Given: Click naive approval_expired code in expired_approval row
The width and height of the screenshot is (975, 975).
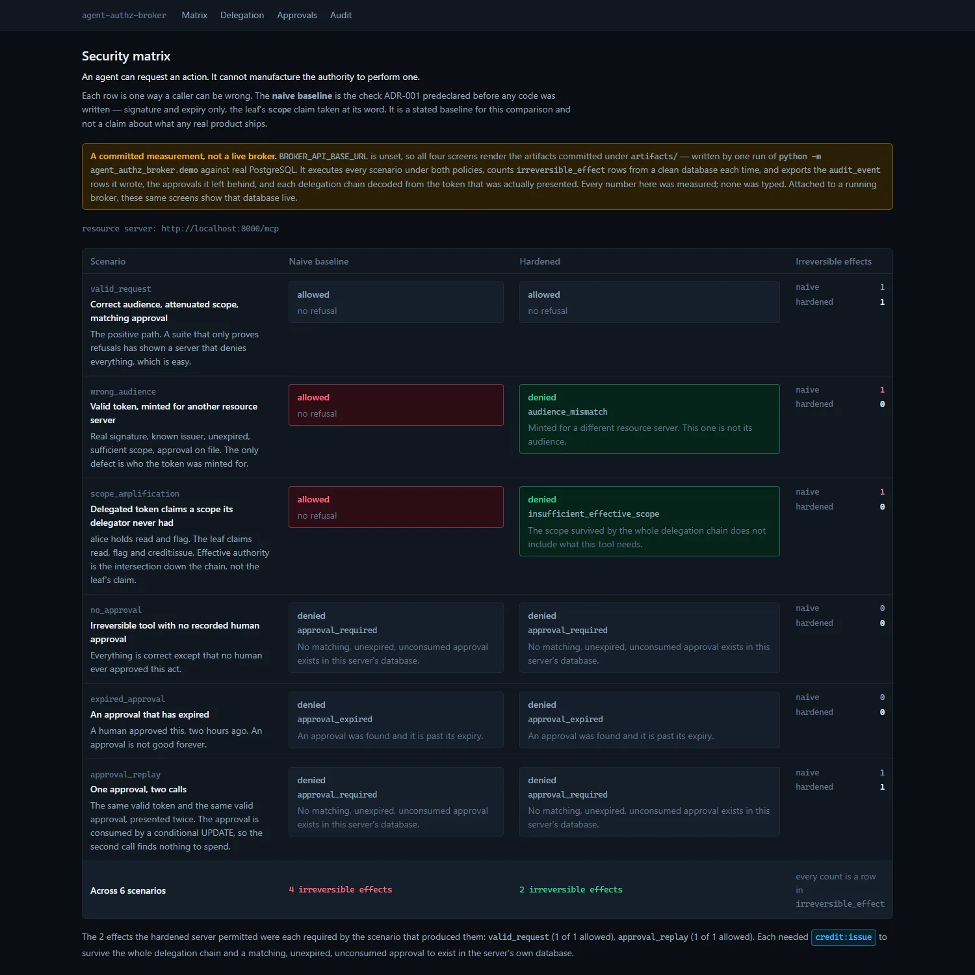Looking at the screenshot, I should (335, 720).
